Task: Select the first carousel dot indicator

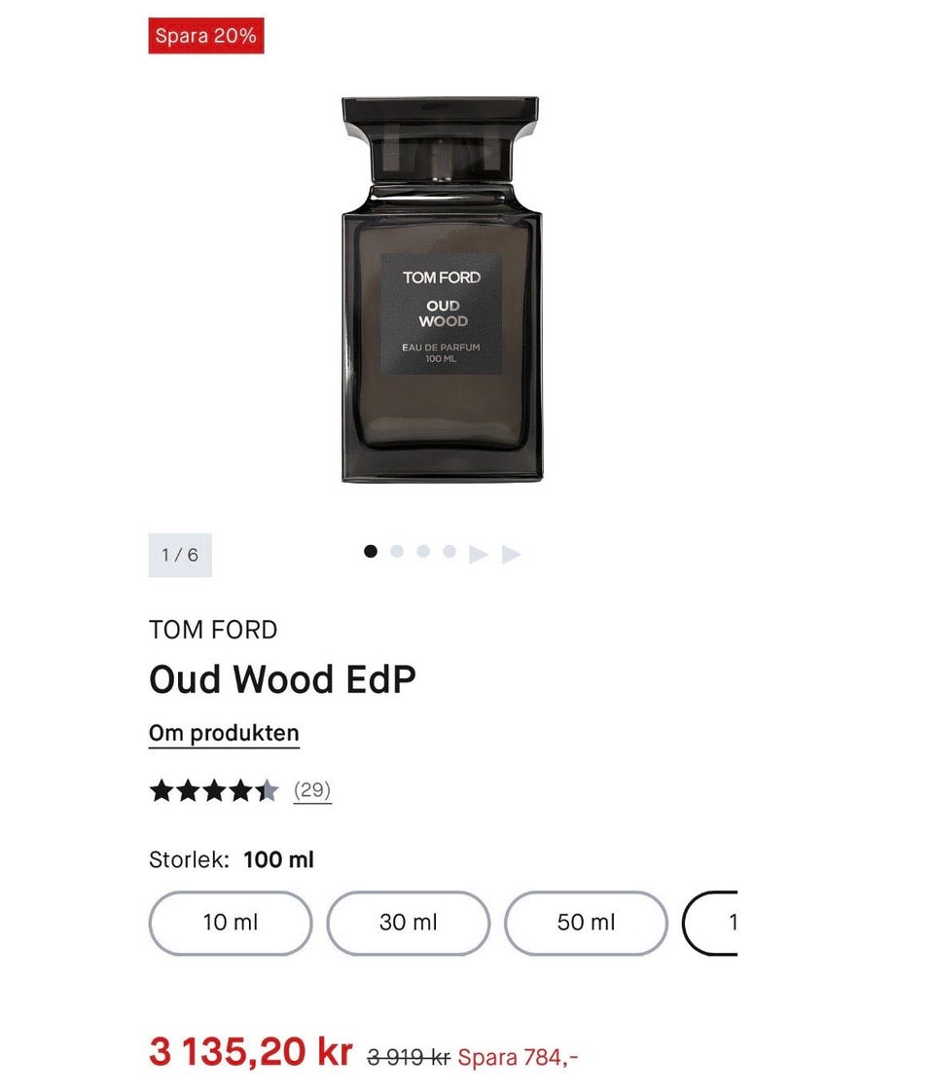Action: [371, 552]
